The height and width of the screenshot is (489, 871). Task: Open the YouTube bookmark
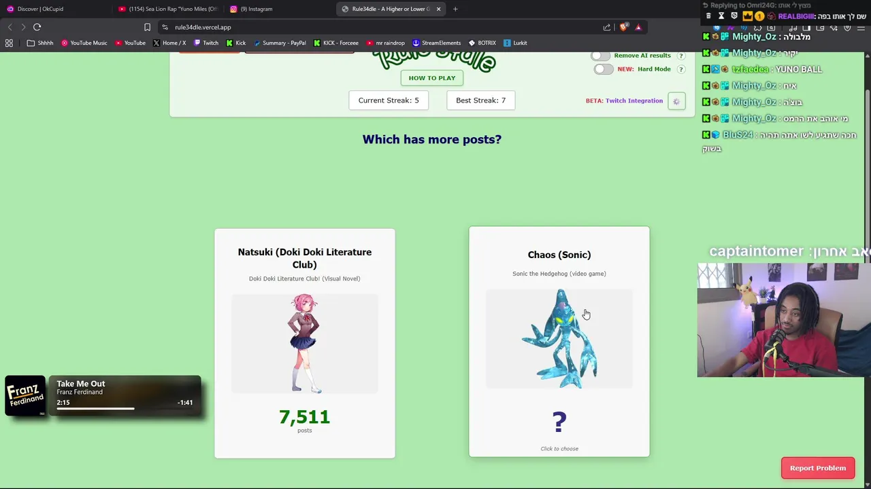pyautogui.click(x=130, y=43)
